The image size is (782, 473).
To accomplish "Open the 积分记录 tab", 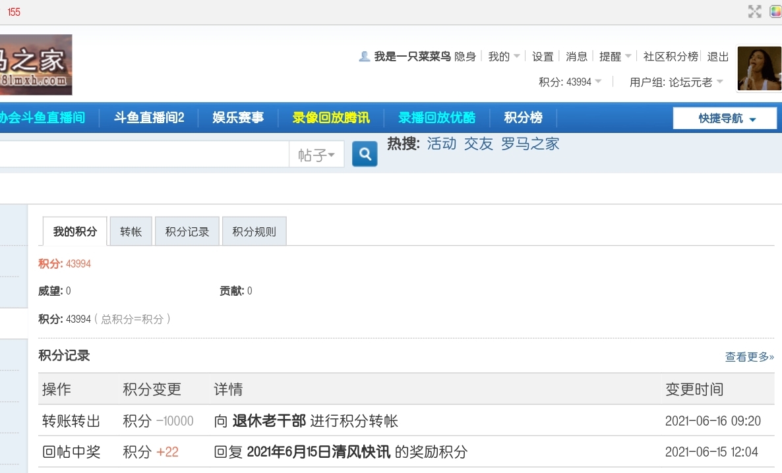I will [187, 232].
